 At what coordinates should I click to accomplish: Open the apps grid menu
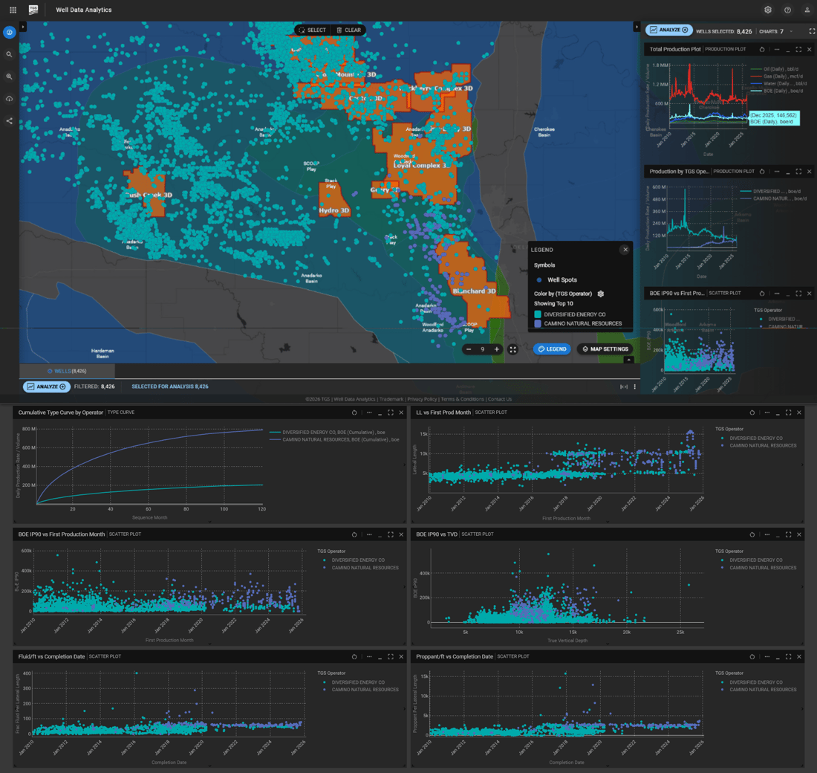[x=13, y=10]
